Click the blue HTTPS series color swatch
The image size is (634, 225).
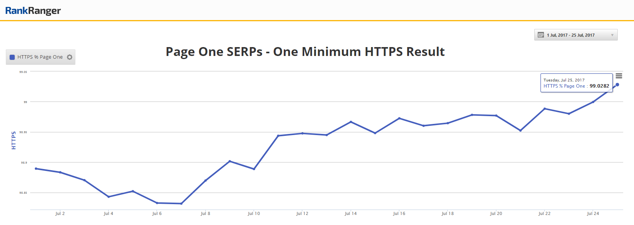(12, 57)
